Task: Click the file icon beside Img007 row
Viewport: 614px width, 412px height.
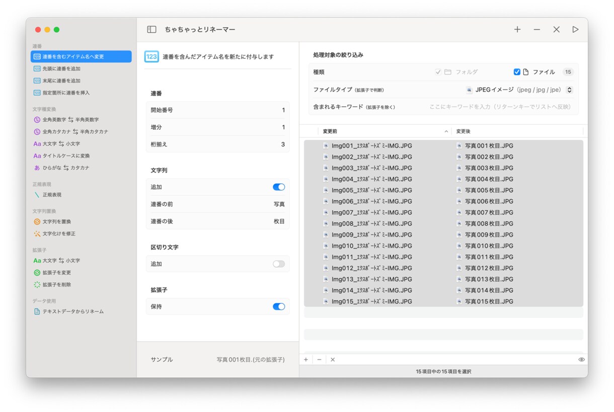Action: (x=326, y=212)
